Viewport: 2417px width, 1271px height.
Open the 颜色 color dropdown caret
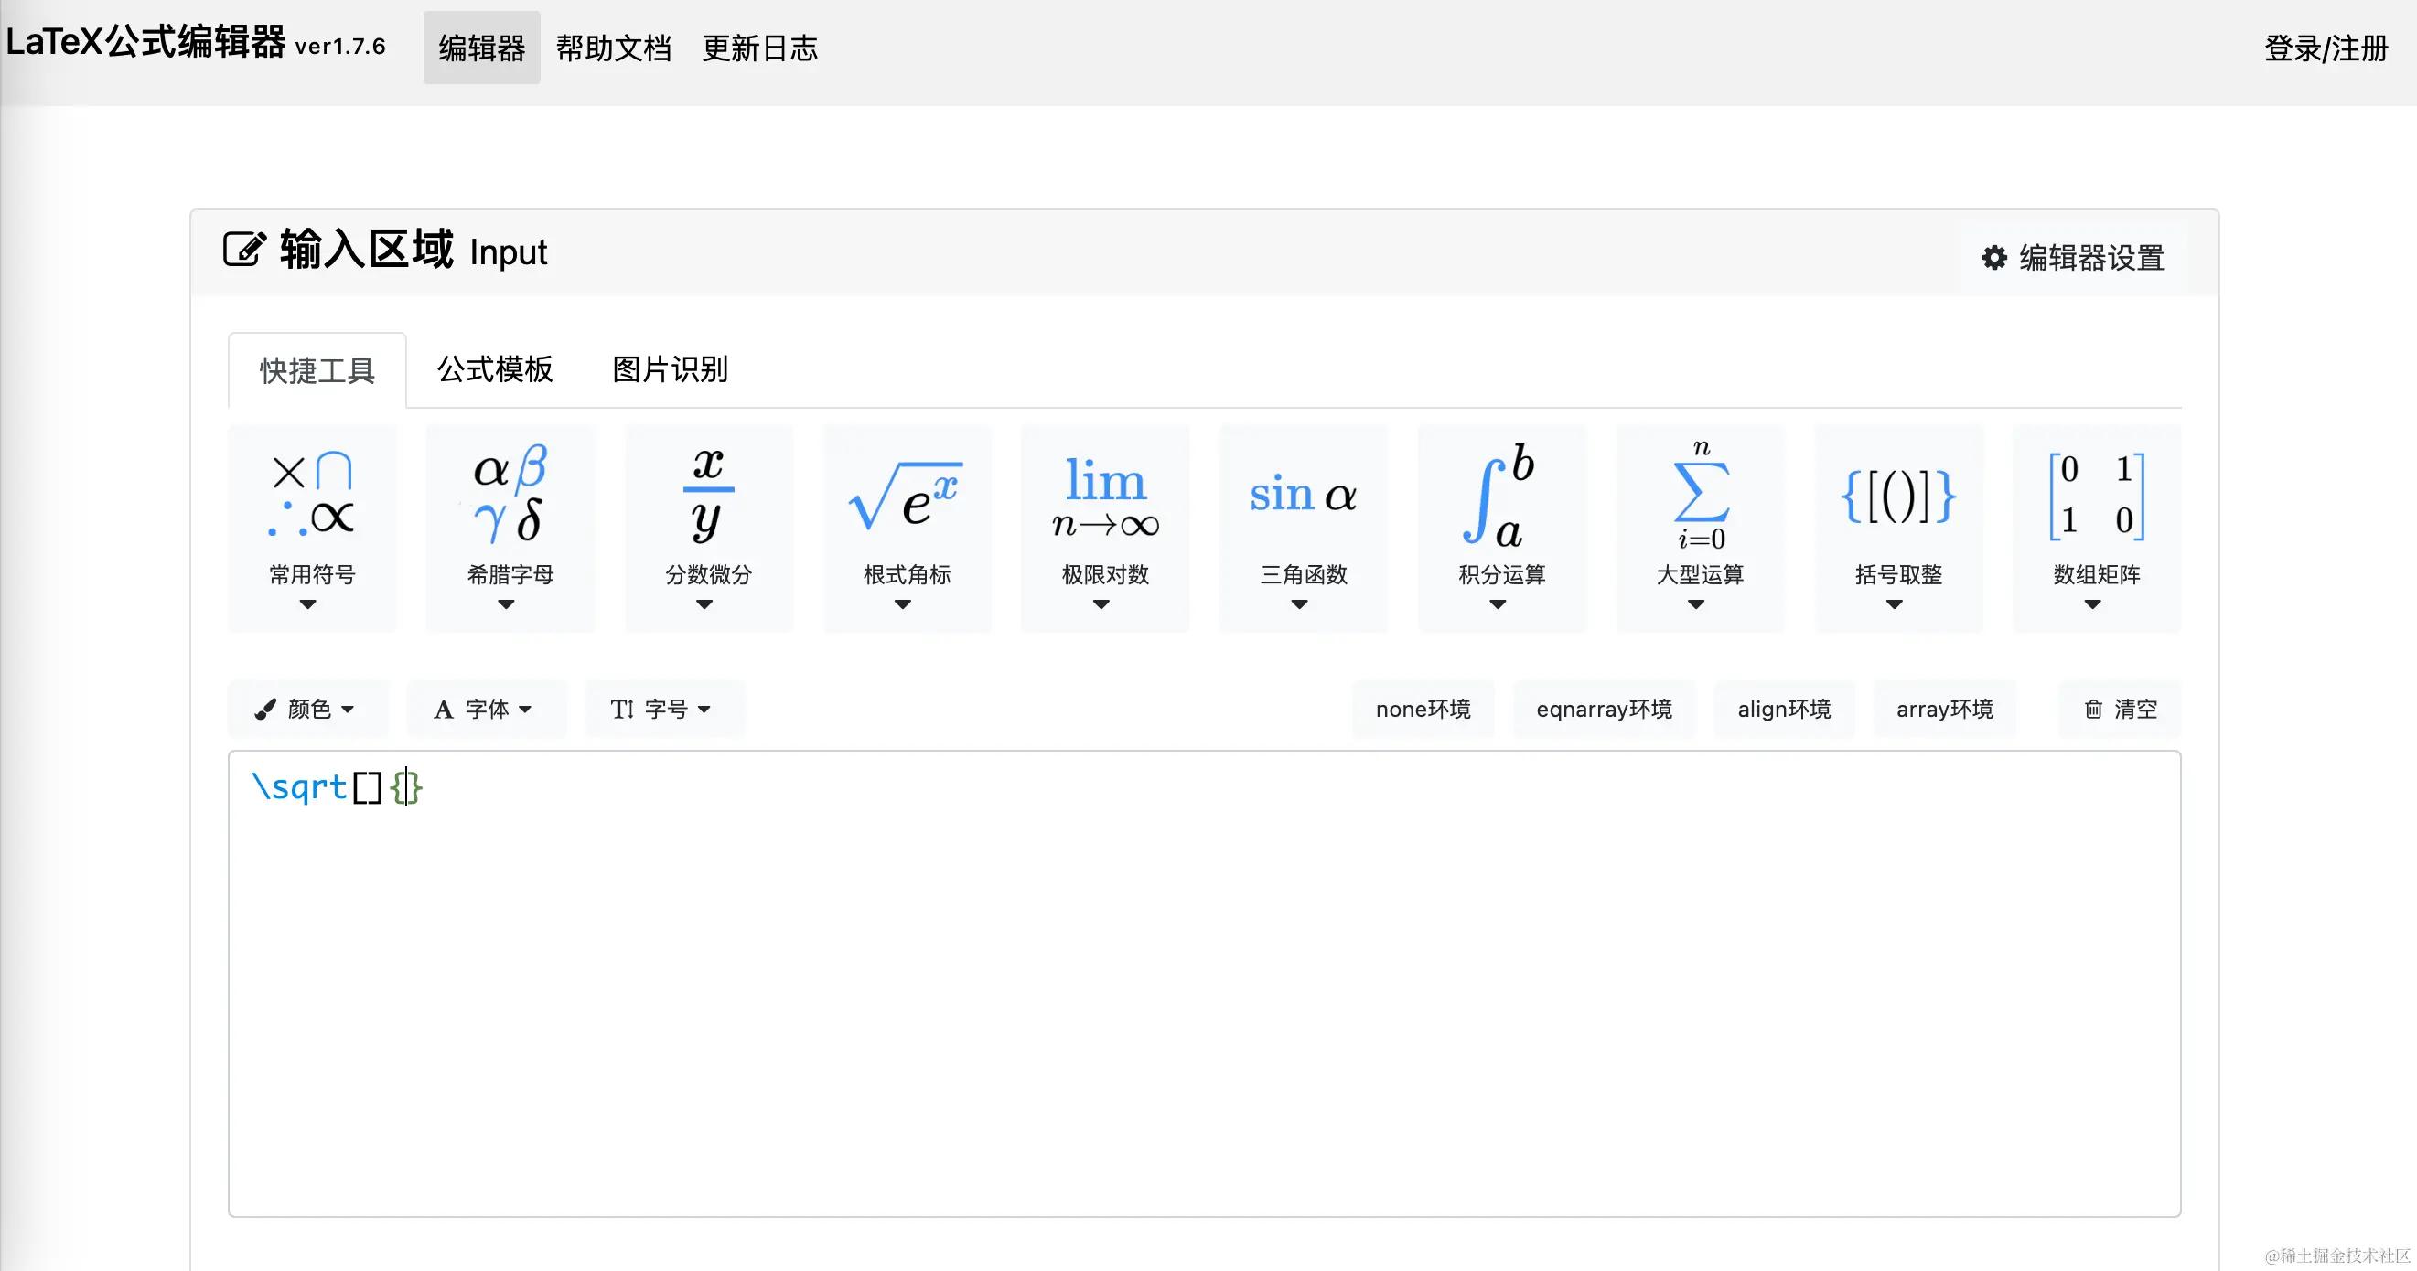tap(349, 710)
